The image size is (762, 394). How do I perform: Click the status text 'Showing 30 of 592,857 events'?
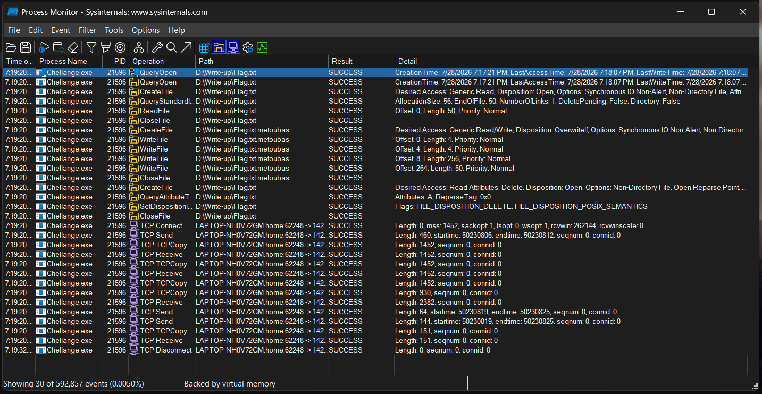pos(73,383)
